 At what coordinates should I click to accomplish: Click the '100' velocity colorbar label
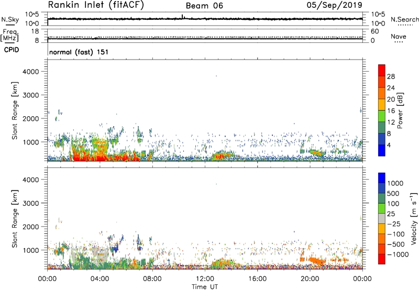coord(393,204)
